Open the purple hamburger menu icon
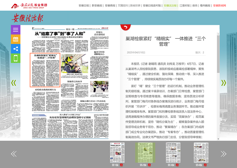Image resolution: width=237 pixels, height=168 pixels. [x=16, y=30]
